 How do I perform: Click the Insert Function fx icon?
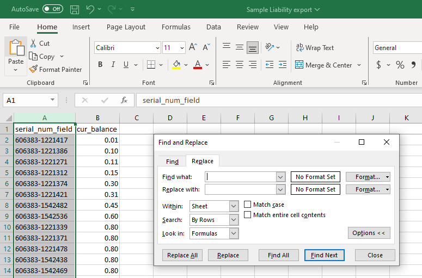[x=124, y=100]
